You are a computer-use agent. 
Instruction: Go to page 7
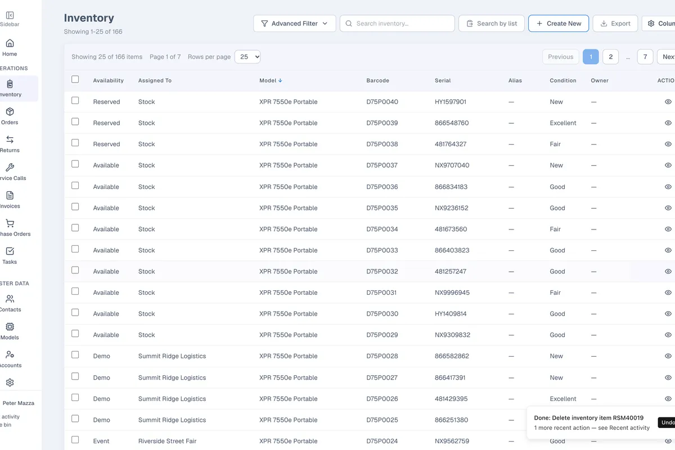point(645,57)
